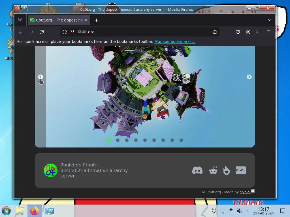Bookmark this page with the star

pos(215,32)
